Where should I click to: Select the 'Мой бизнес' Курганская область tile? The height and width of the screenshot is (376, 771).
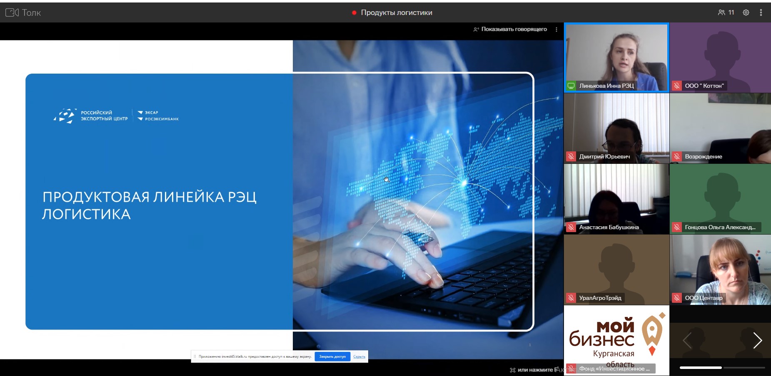[616, 340]
